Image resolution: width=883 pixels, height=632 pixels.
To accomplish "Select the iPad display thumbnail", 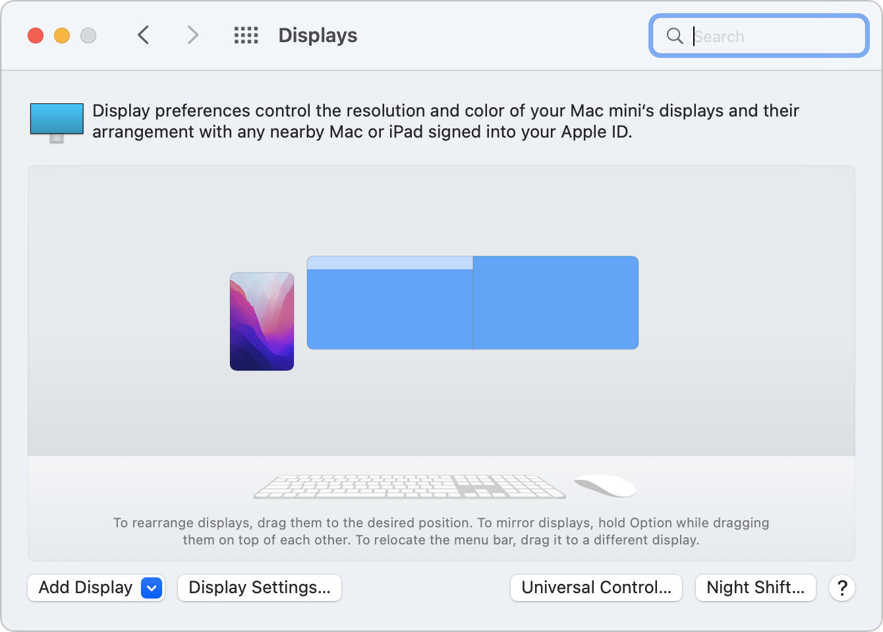I will [x=262, y=321].
